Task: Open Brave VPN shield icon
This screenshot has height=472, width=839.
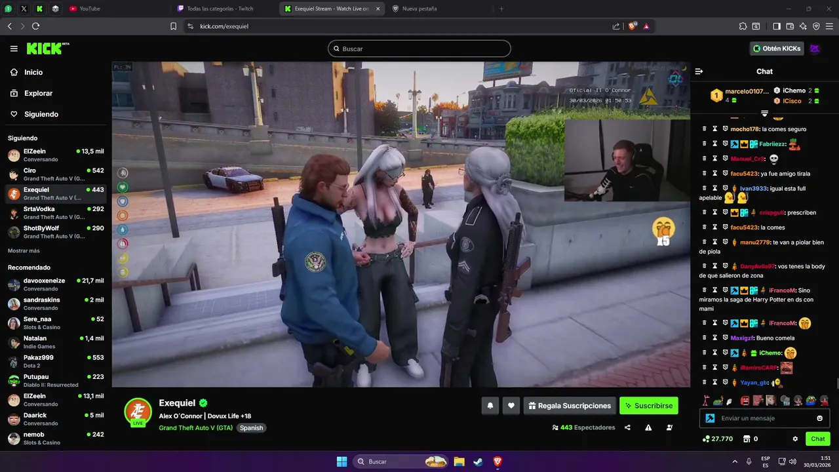Action: [816, 26]
